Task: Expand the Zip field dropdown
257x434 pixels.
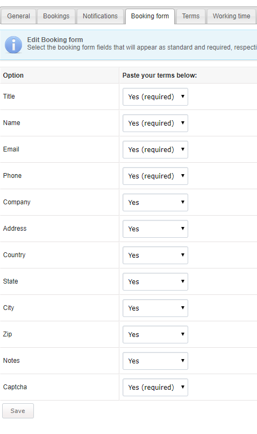Action: point(155,335)
